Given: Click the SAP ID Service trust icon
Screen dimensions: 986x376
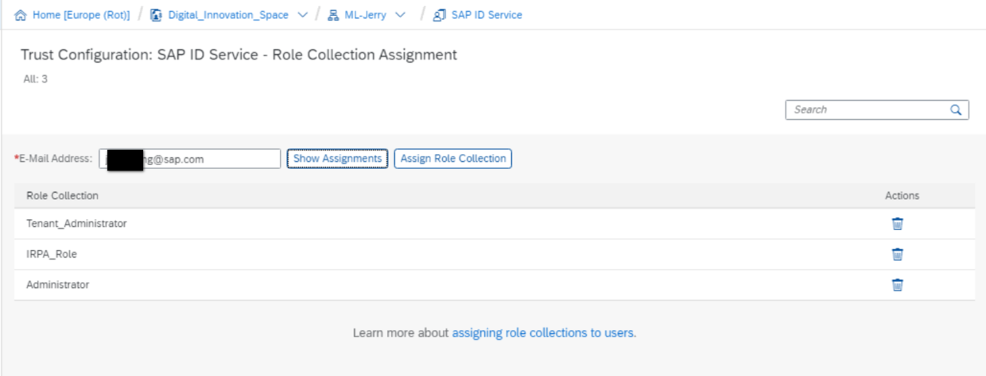Looking at the screenshot, I should coord(439,15).
